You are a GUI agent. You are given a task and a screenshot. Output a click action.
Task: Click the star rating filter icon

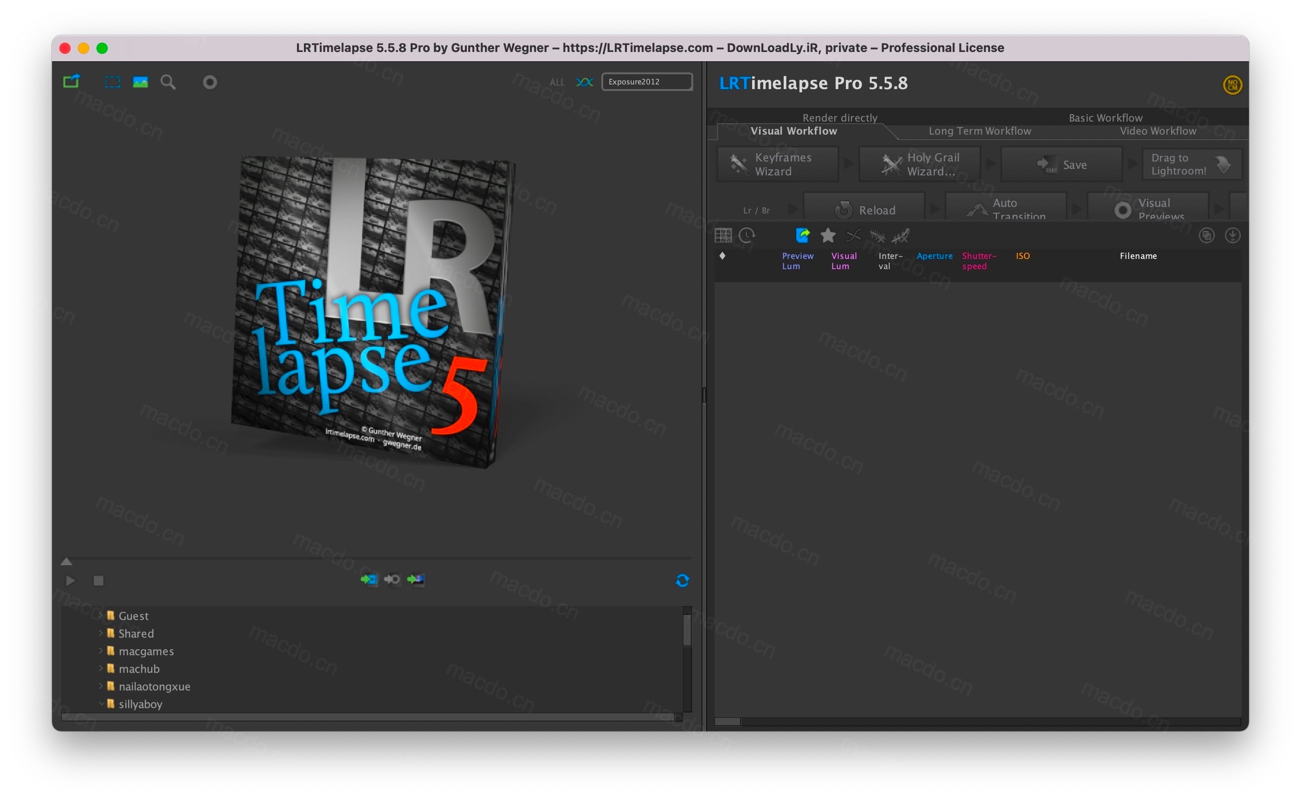pyautogui.click(x=828, y=235)
